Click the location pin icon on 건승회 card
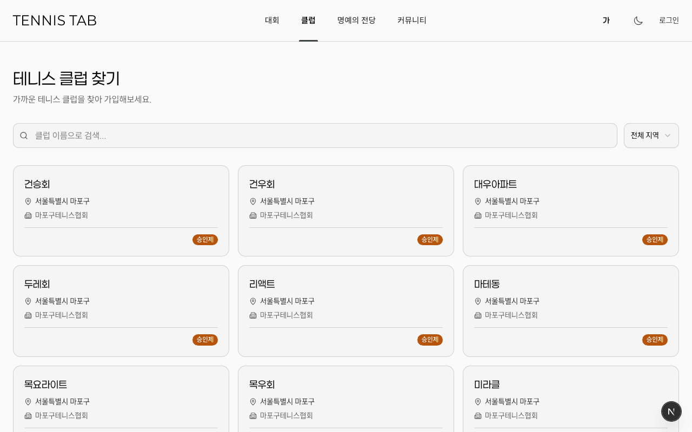The height and width of the screenshot is (432, 692). coord(28,201)
